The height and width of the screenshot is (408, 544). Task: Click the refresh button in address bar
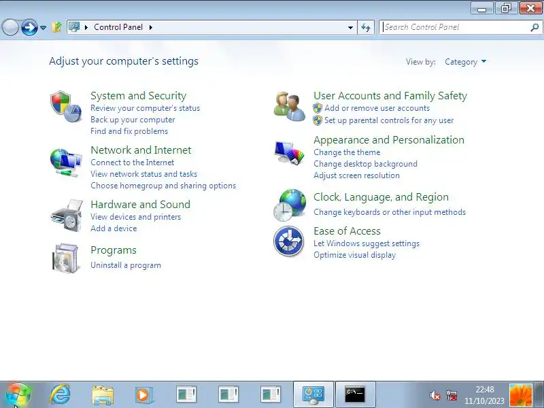point(366,27)
